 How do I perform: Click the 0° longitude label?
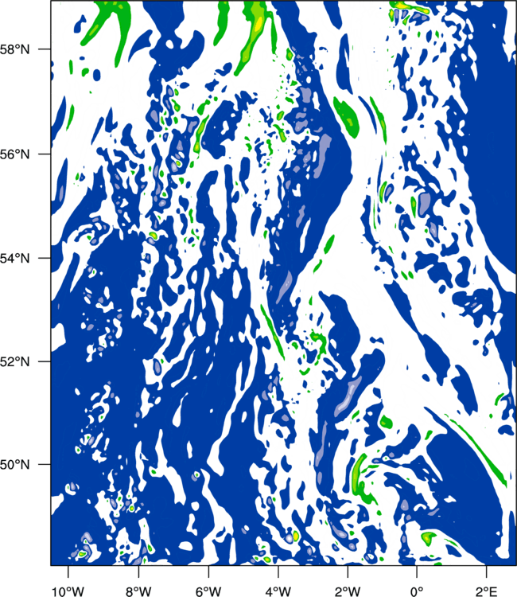417,591
